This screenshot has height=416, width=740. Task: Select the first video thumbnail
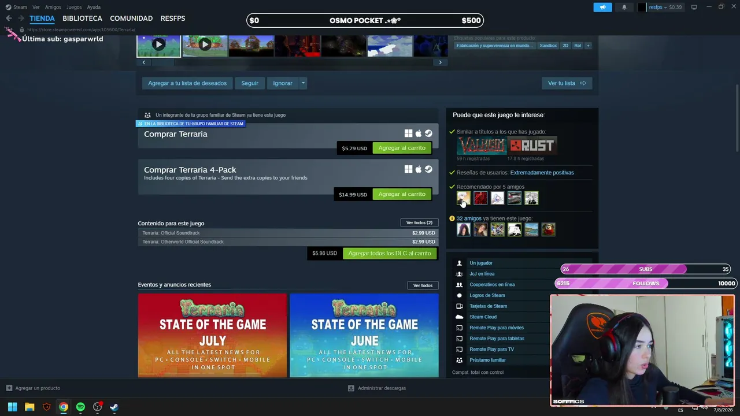point(158,46)
